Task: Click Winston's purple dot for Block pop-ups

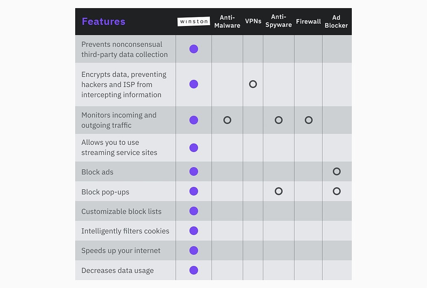Action: 194,191
